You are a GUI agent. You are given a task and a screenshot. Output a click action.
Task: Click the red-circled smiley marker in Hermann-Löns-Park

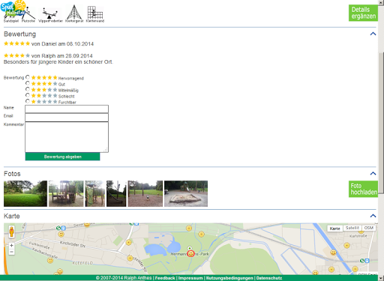190,254
